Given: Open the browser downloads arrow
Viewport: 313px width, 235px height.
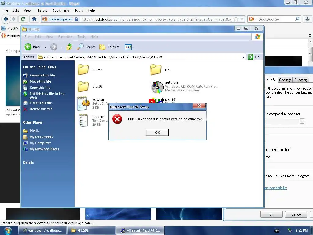Looking at the screenshot, I should pos(307,19).
